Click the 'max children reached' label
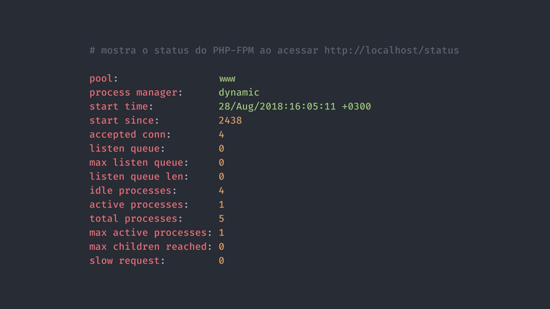Viewport: 550px width, 309px height. point(148,247)
